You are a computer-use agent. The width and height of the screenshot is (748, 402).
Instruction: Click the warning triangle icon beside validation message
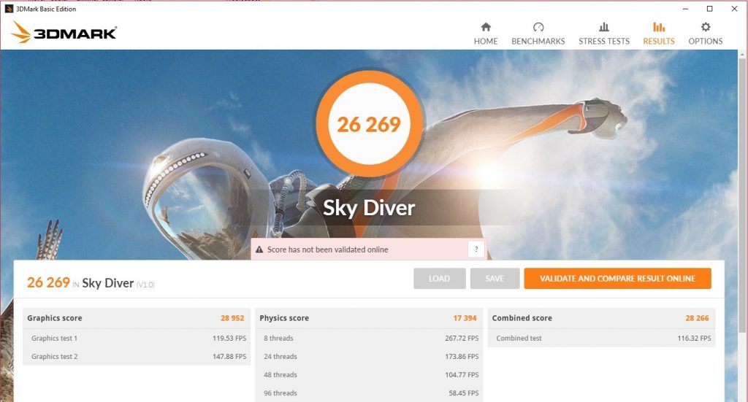click(259, 250)
